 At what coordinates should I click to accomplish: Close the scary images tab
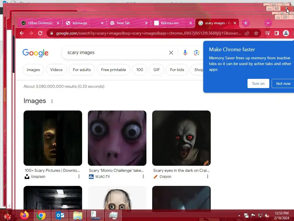point(235,23)
